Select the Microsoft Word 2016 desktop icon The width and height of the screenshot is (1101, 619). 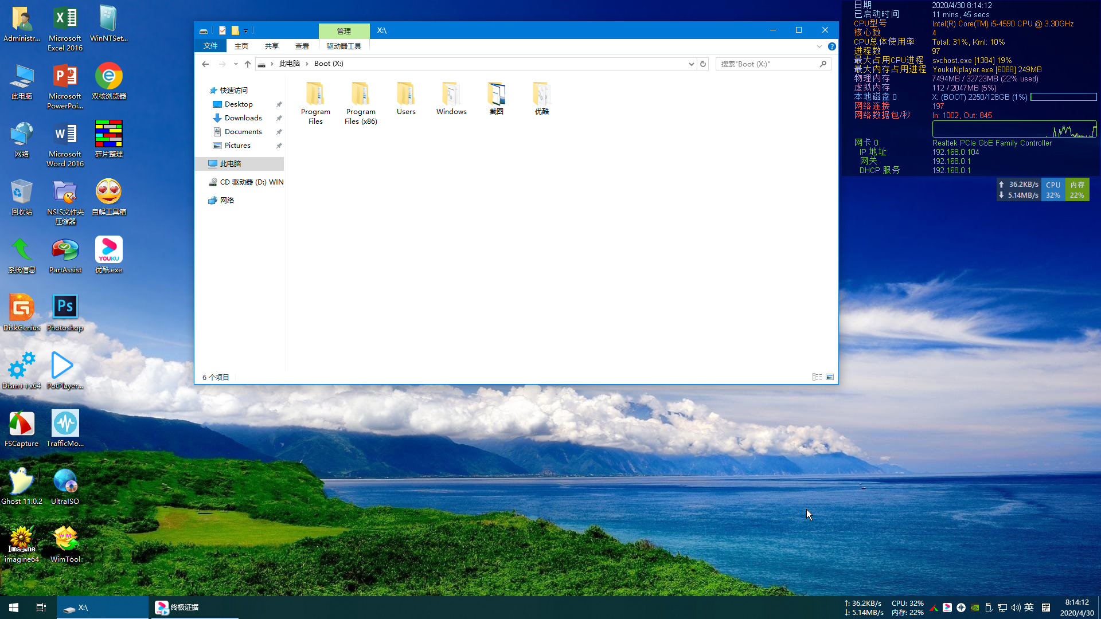tap(65, 144)
